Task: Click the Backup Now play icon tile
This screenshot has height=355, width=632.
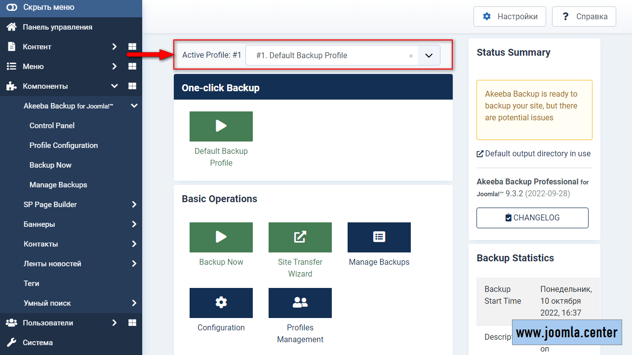Action: coord(221,237)
